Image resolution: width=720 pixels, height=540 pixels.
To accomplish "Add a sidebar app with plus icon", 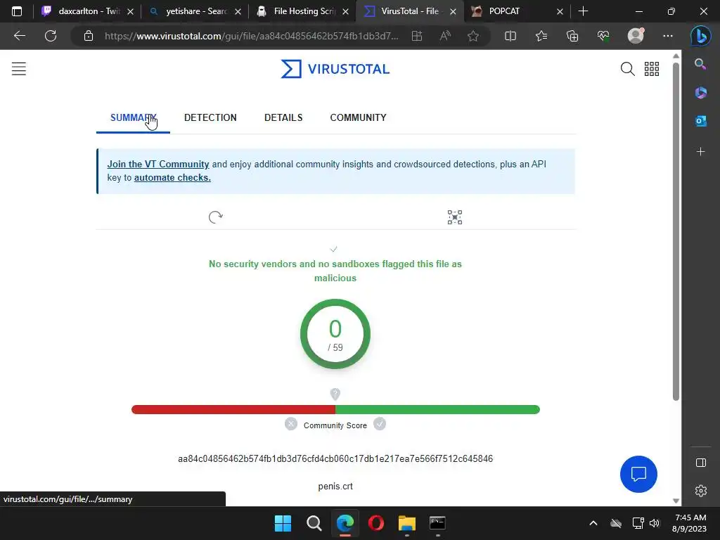I will tap(701, 152).
